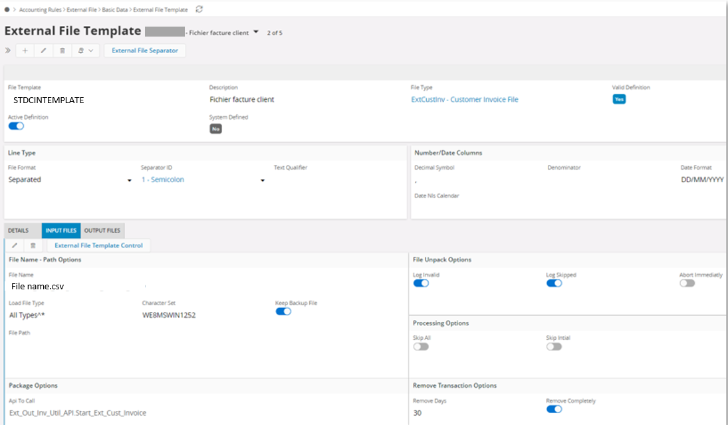The image size is (728, 425).
Task: Open External File Template Control
Action: [x=98, y=245]
